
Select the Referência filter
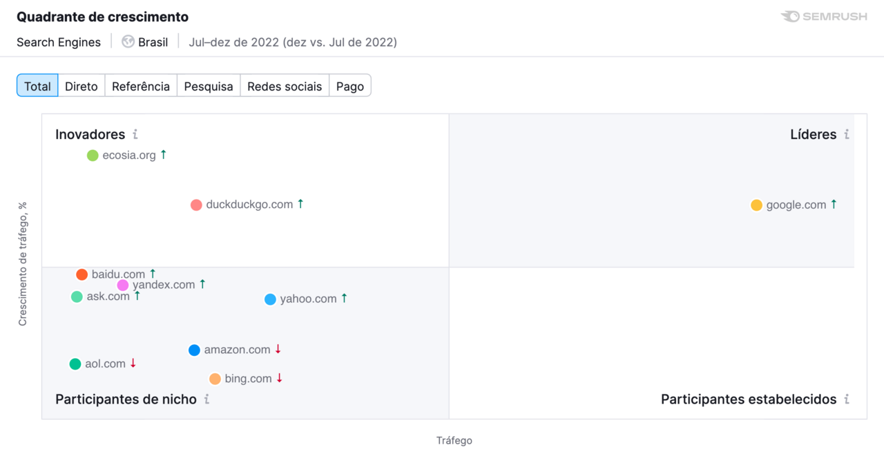[x=140, y=86]
